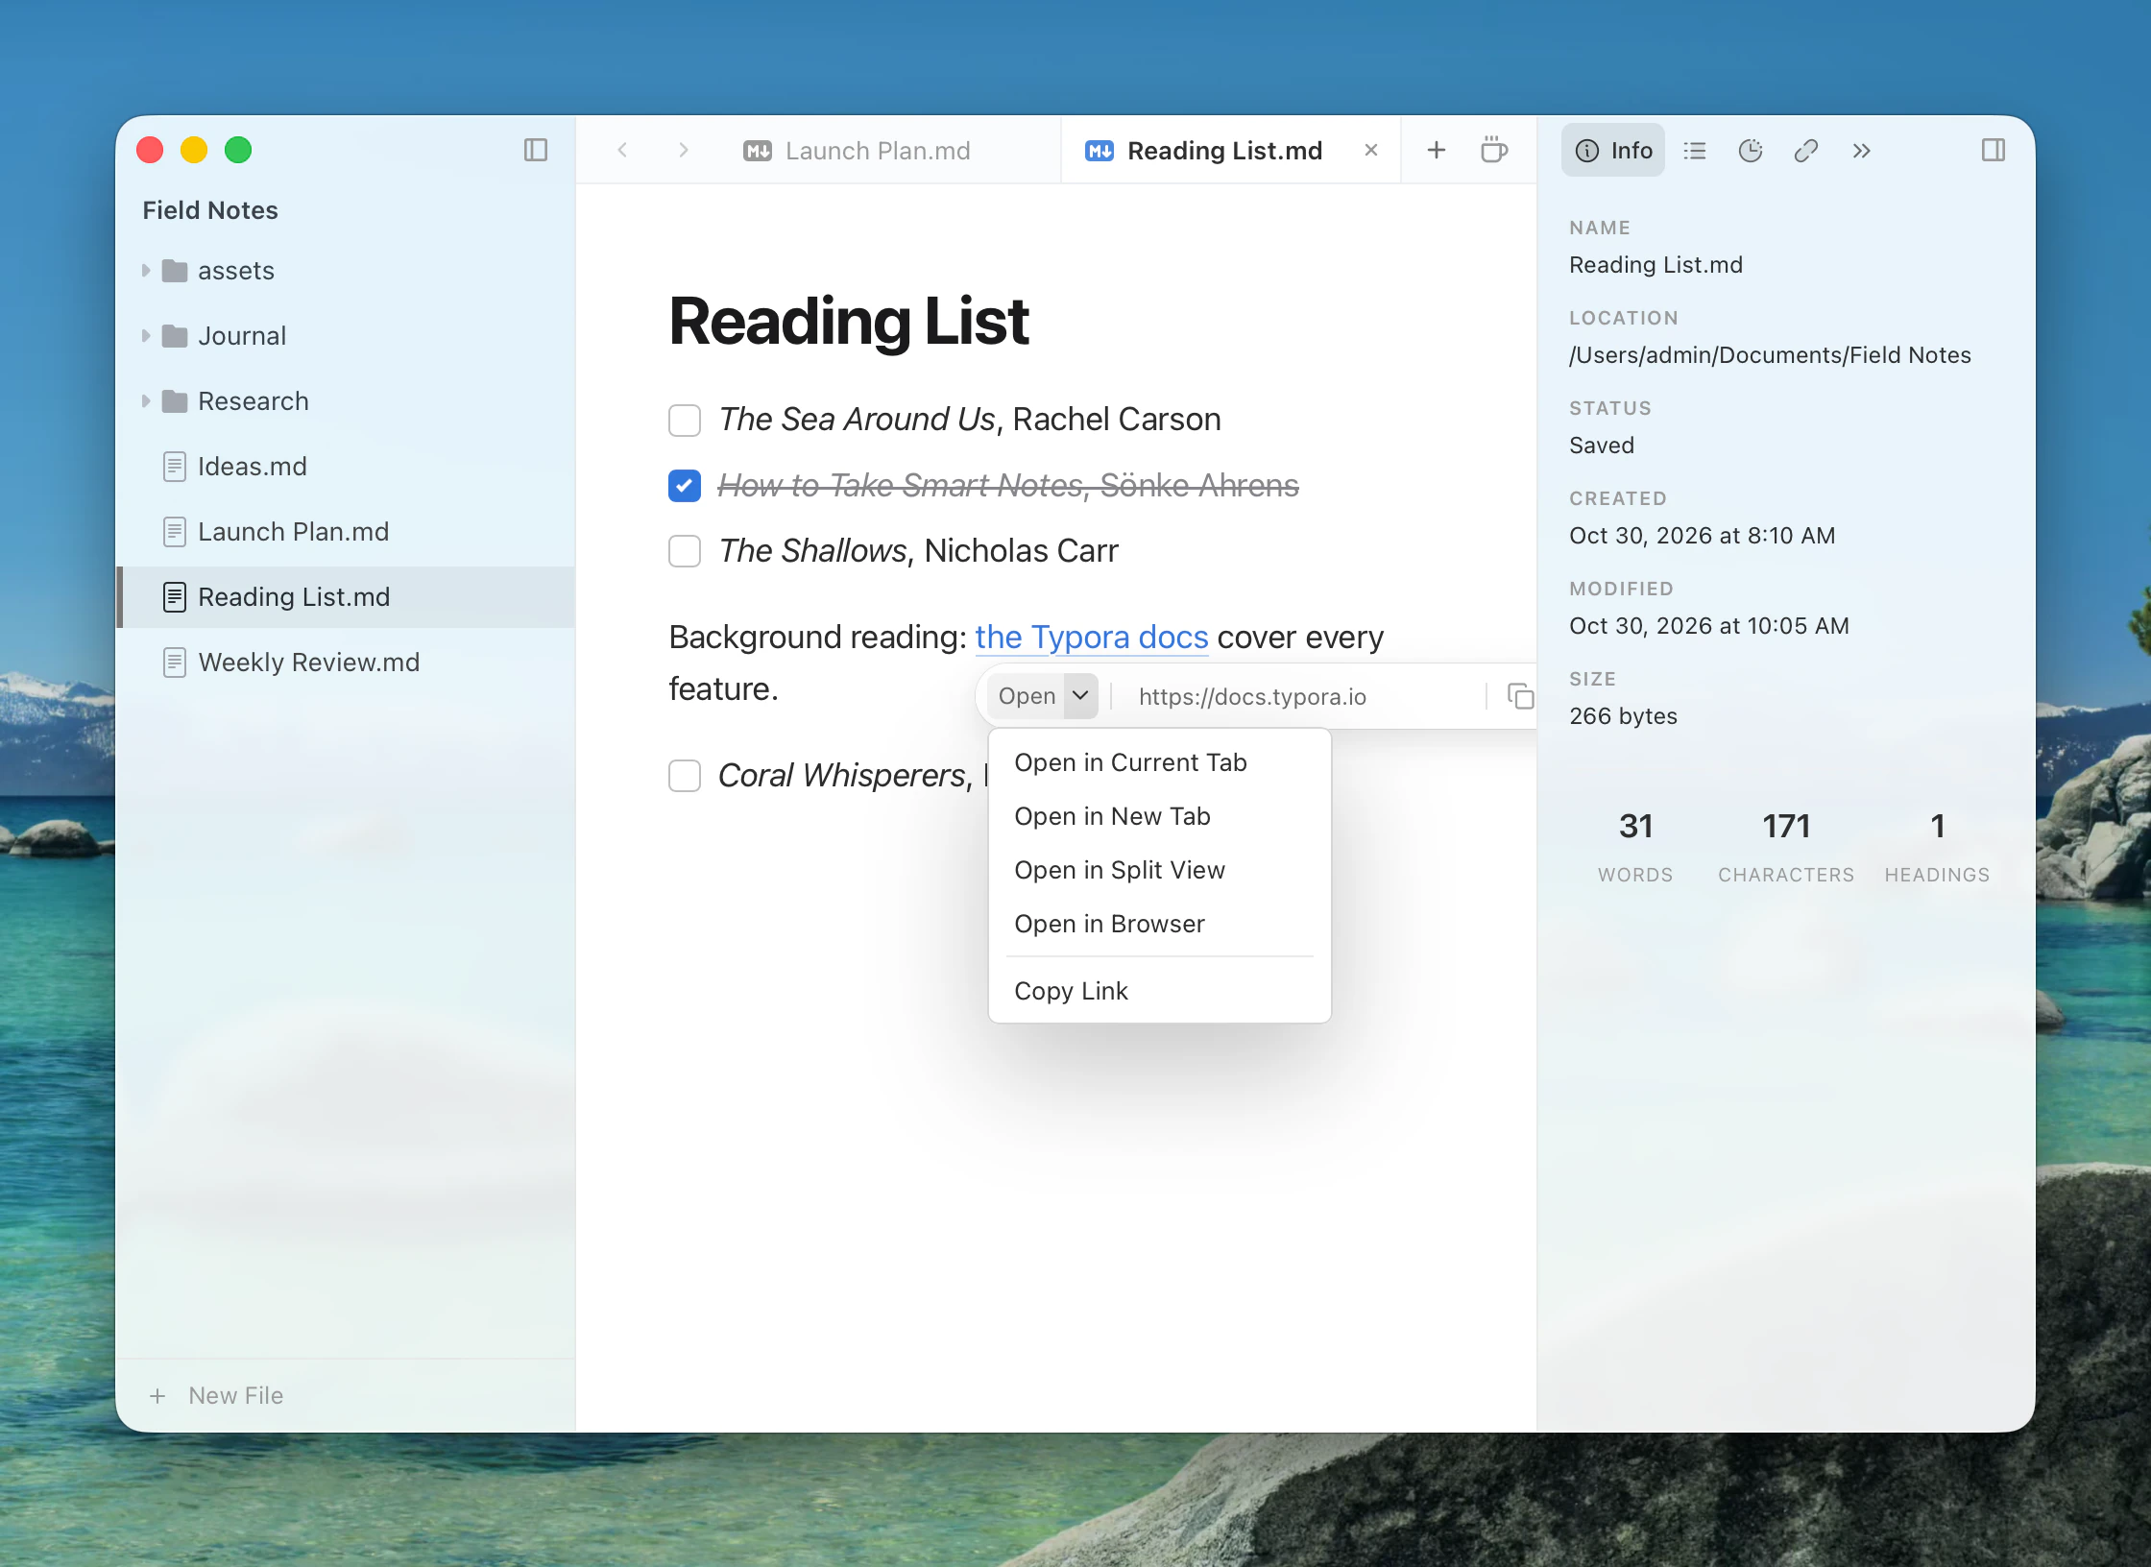Image resolution: width=2151 pixels, height=1567 pixels.
Task: Click the file location path in Info
Action: (1770, 355)
